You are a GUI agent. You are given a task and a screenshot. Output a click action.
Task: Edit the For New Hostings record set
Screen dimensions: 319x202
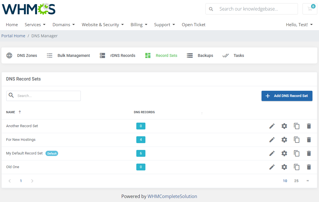272,140
